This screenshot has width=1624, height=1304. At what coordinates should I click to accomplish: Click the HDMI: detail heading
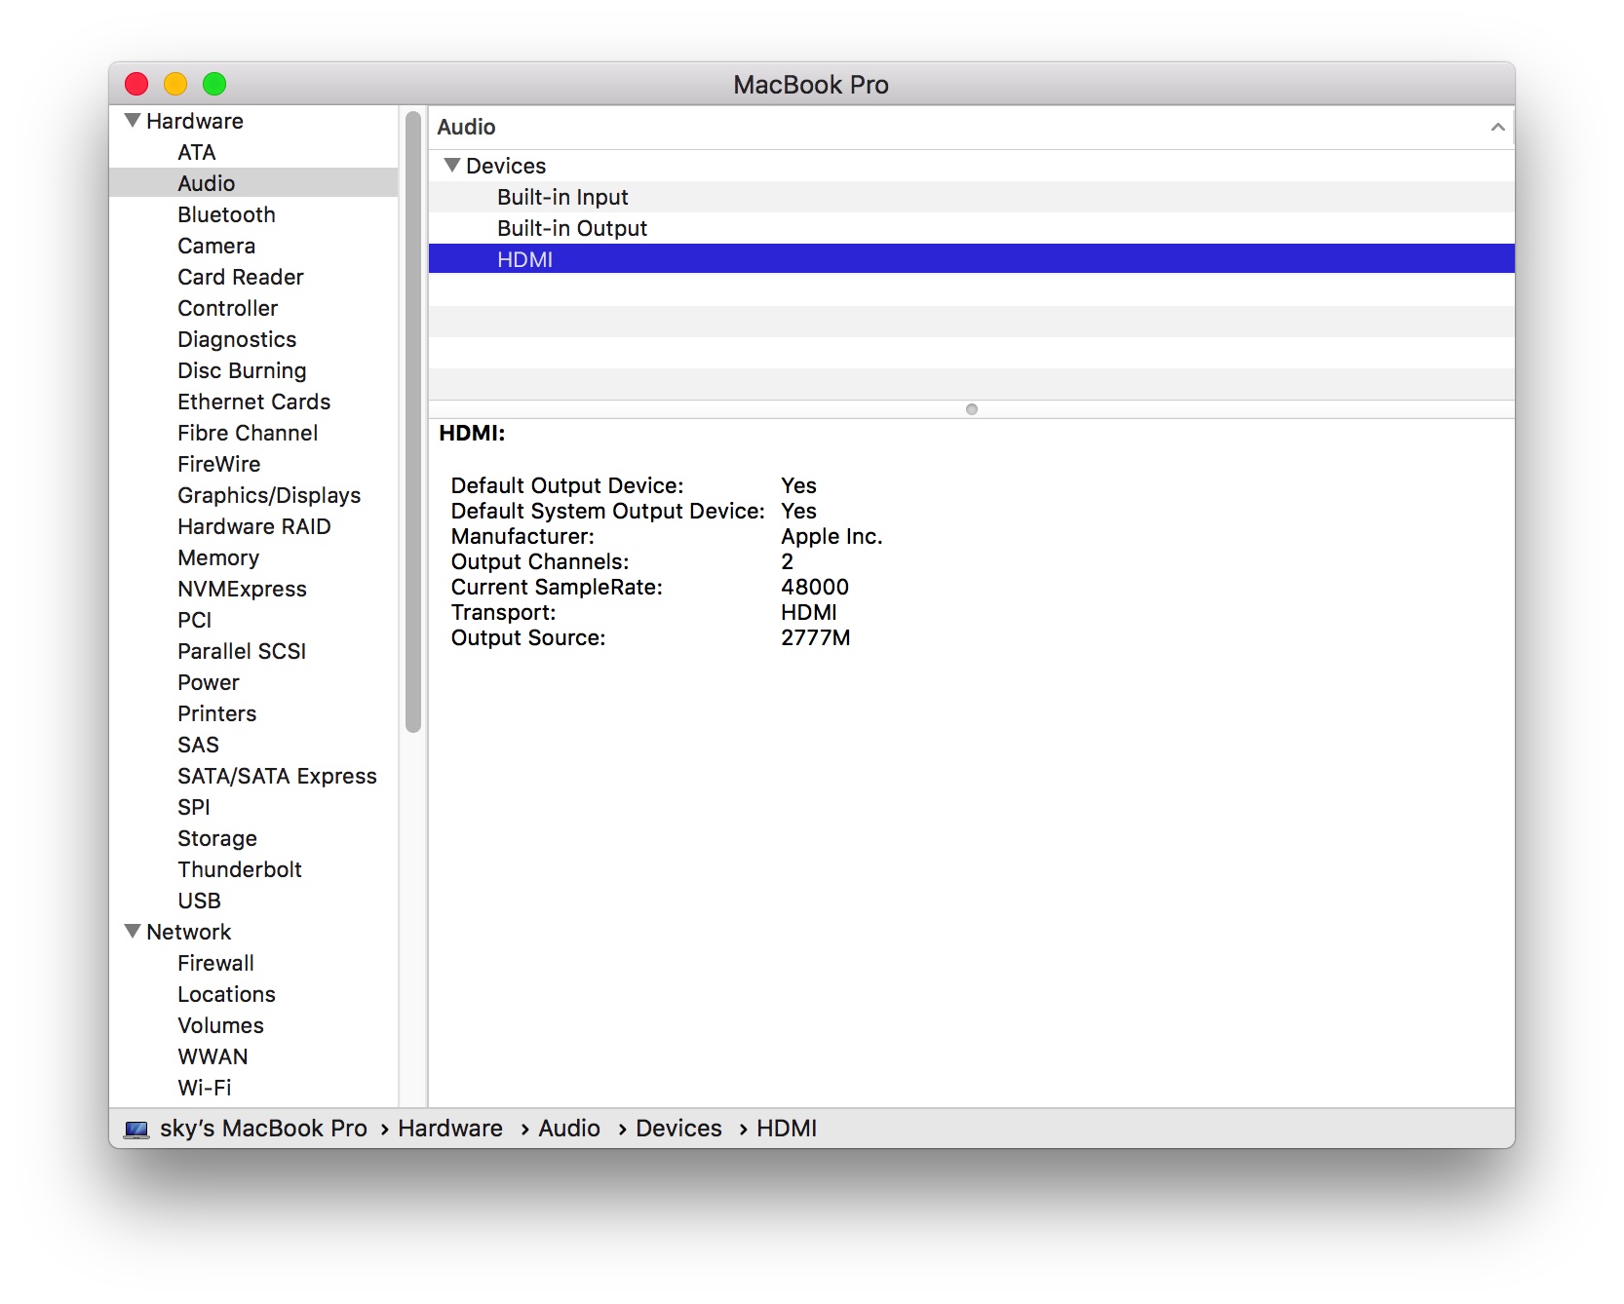[x=472, y=433]
